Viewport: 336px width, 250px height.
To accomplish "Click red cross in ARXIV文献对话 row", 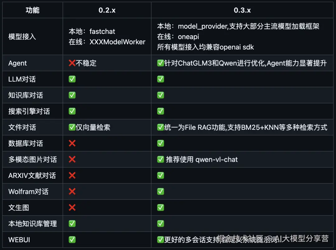I will pyautogui.click(x=72, y=175).
